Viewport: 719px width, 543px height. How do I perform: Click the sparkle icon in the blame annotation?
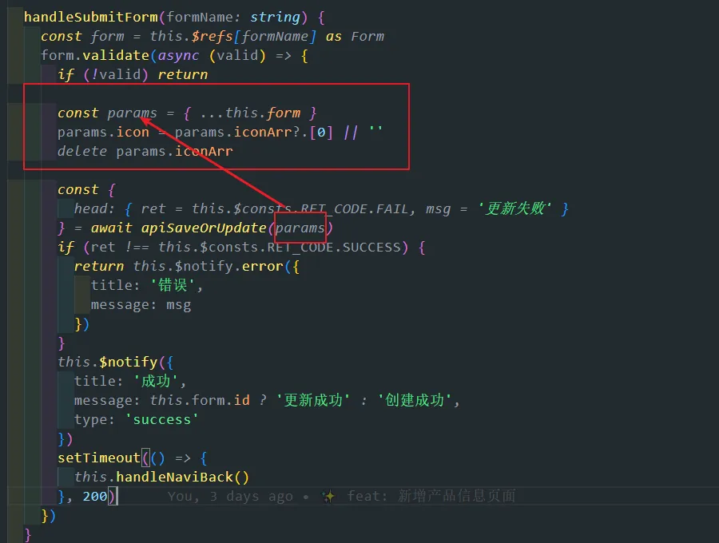pyautogui.click(x=328, y=497)
